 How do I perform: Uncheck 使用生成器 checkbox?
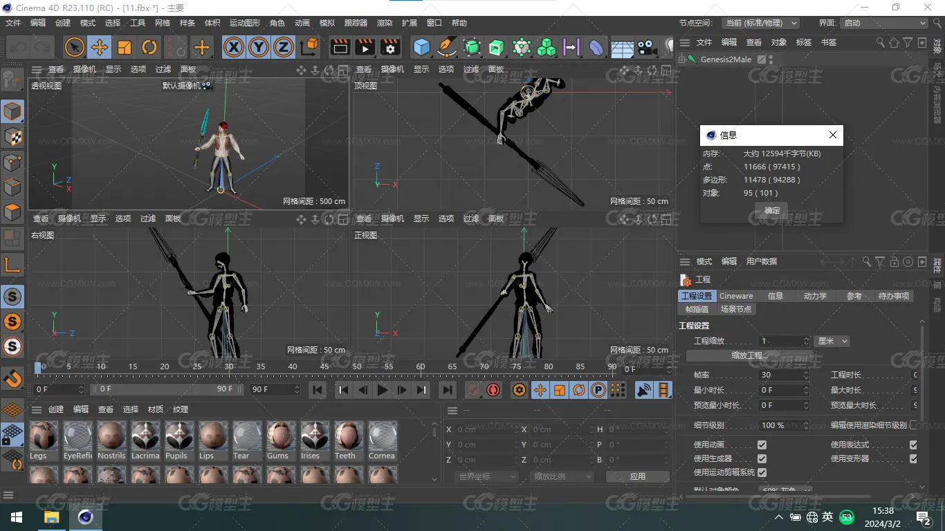tap(762, 458)
